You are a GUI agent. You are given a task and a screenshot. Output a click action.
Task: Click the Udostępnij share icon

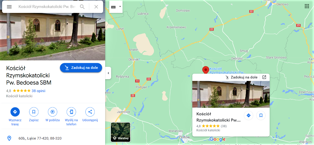[90, 112]
